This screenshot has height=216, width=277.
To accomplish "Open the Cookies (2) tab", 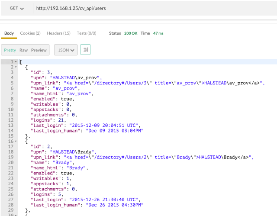I will [x=30, y=33].
